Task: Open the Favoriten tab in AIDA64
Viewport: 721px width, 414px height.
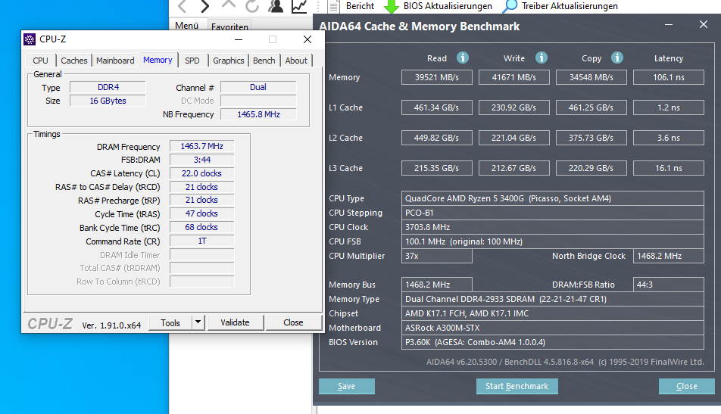Action: pos(229,26)
